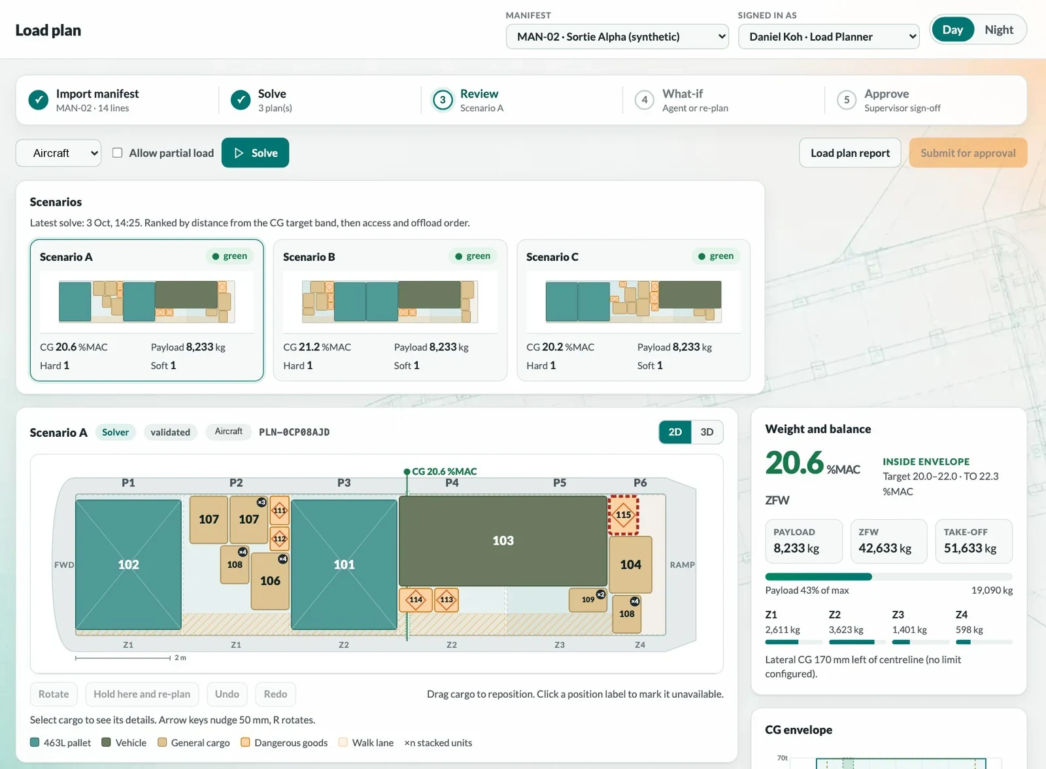The width and height of the screenshot is (1046, 769).
Task: Click the 463L pallet legend swatch
Action: coord(35,743)
